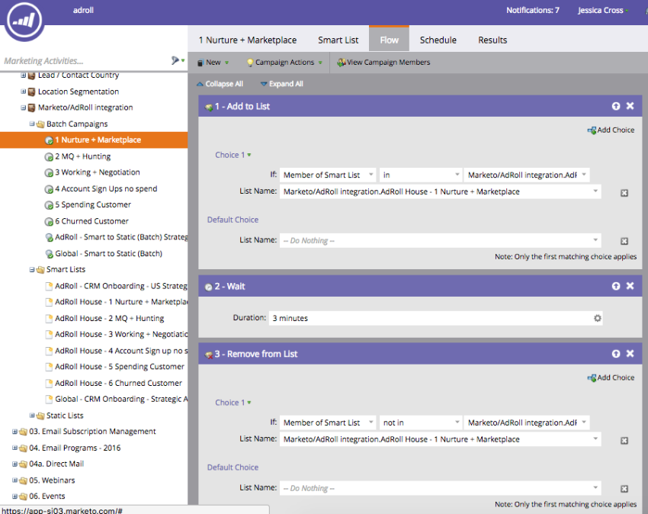The image size is (648, 514).
Task: Click View Campaign Members button
Action: point(383,63)
